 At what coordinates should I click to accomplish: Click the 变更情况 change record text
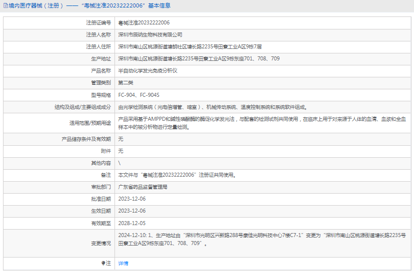pos(262,239)
